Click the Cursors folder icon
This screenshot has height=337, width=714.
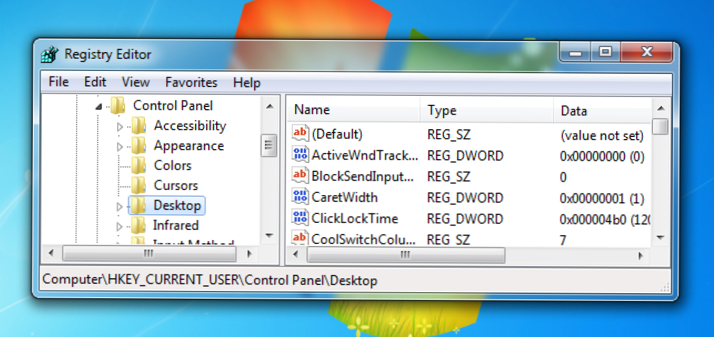tap(139, 185)
